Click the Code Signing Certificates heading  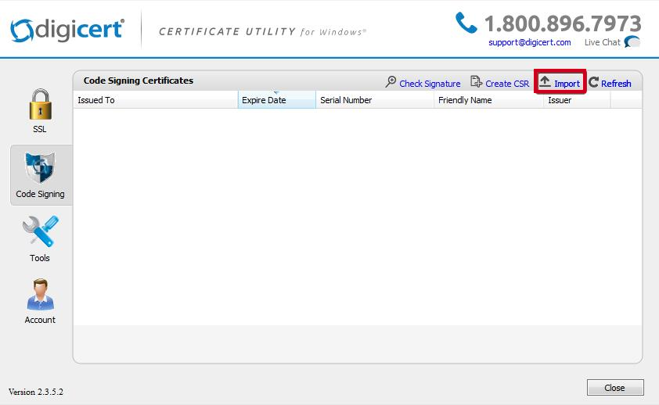pos(139,81)
